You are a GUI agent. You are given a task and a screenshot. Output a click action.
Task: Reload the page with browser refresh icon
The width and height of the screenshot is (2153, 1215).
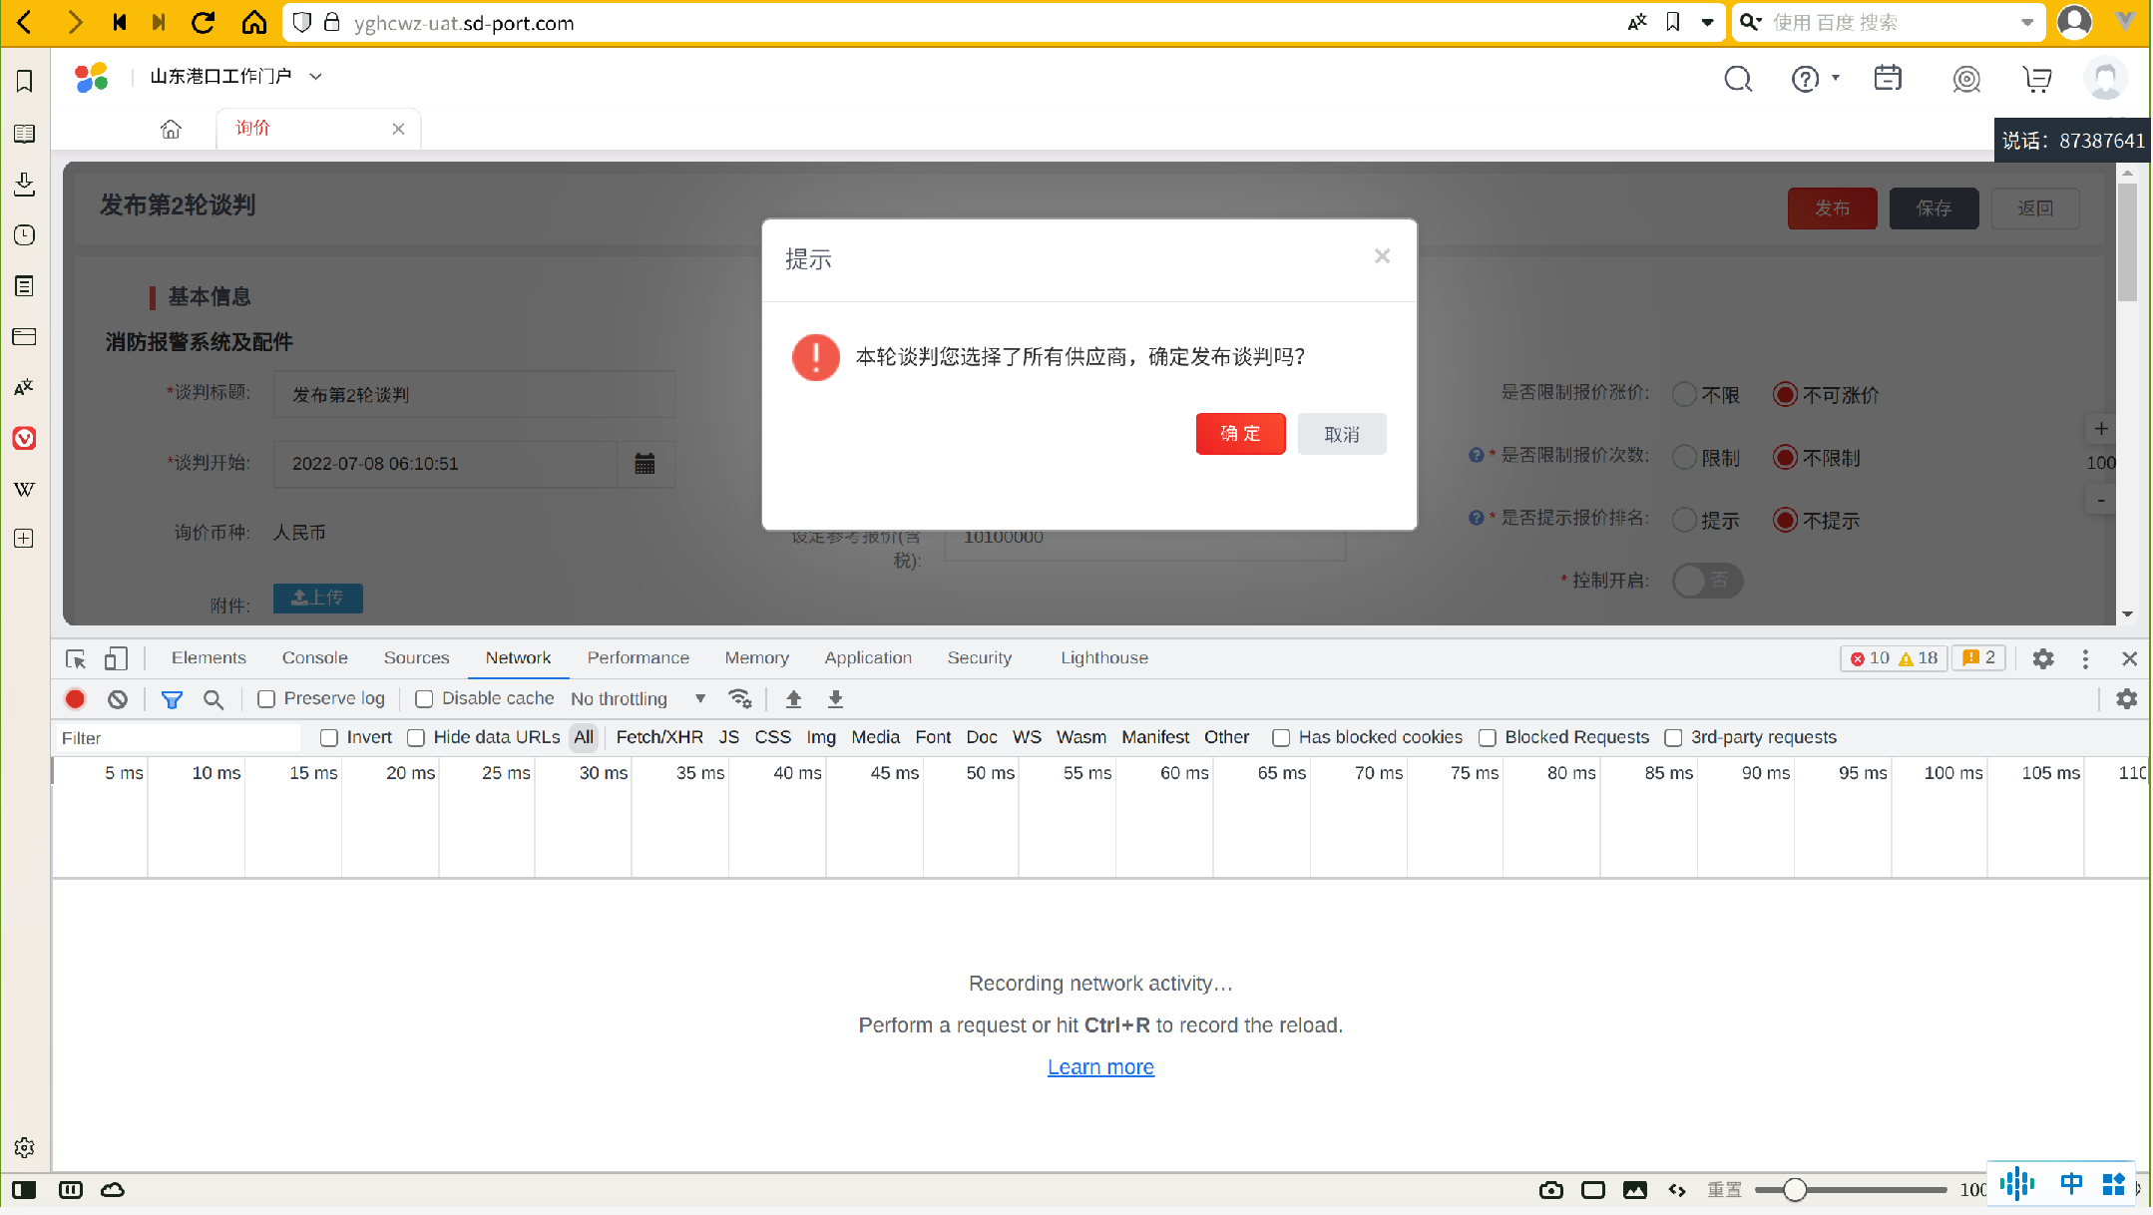[204, 22]
